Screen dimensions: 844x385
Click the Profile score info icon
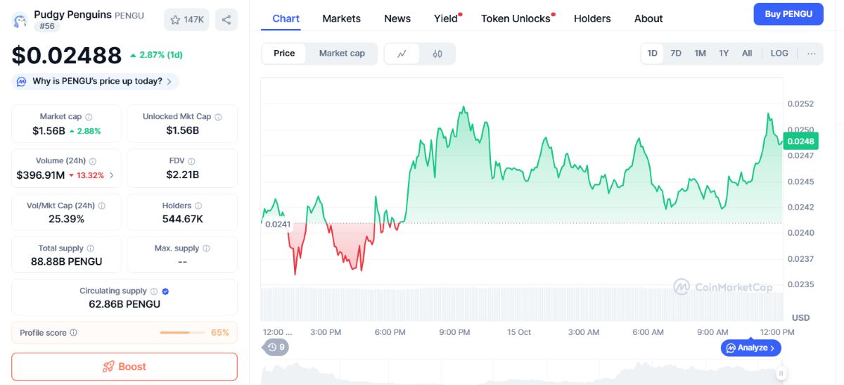(x=73, y=333)
